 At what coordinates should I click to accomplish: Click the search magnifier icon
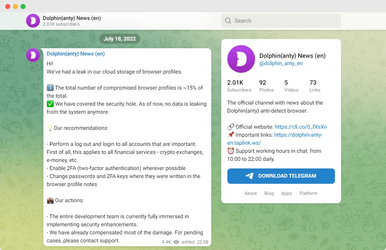click(x=228, y=21)
